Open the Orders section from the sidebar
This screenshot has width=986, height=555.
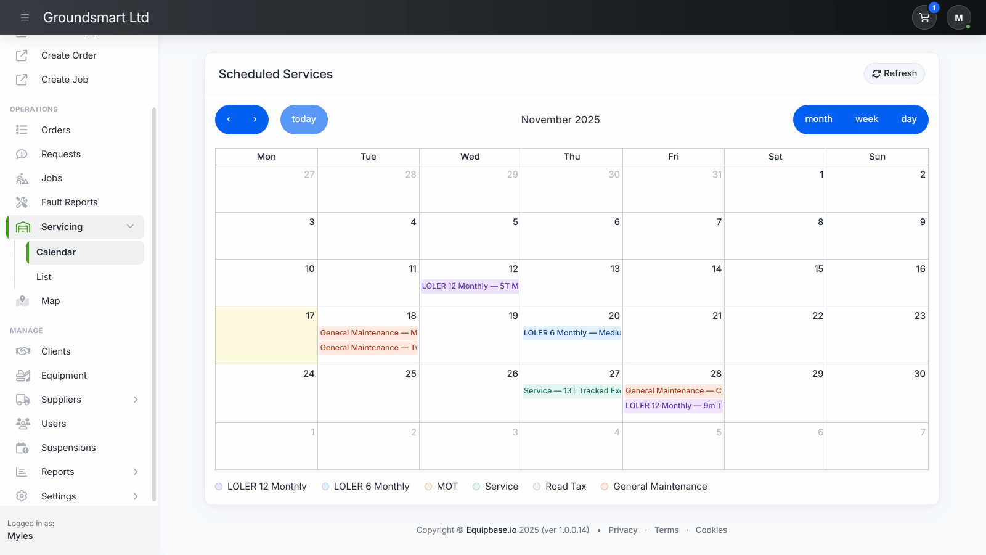tap(56, 129)
